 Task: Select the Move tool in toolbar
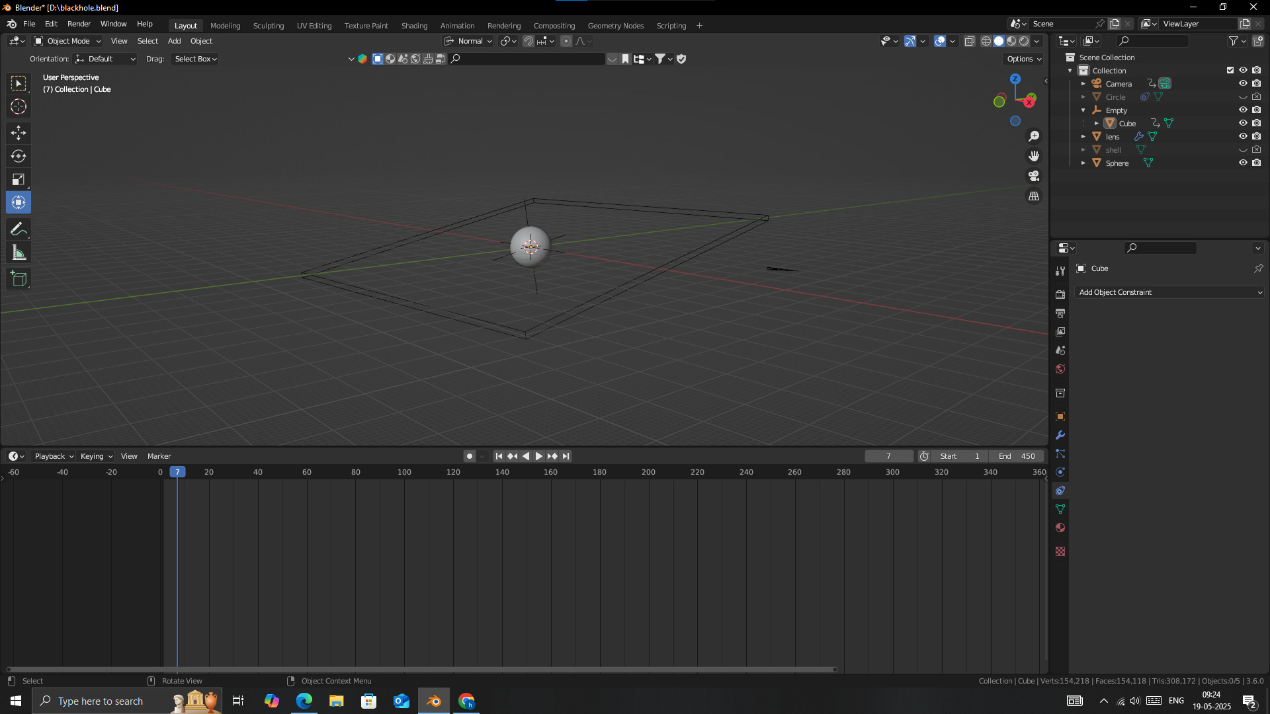tap(19, 133)
